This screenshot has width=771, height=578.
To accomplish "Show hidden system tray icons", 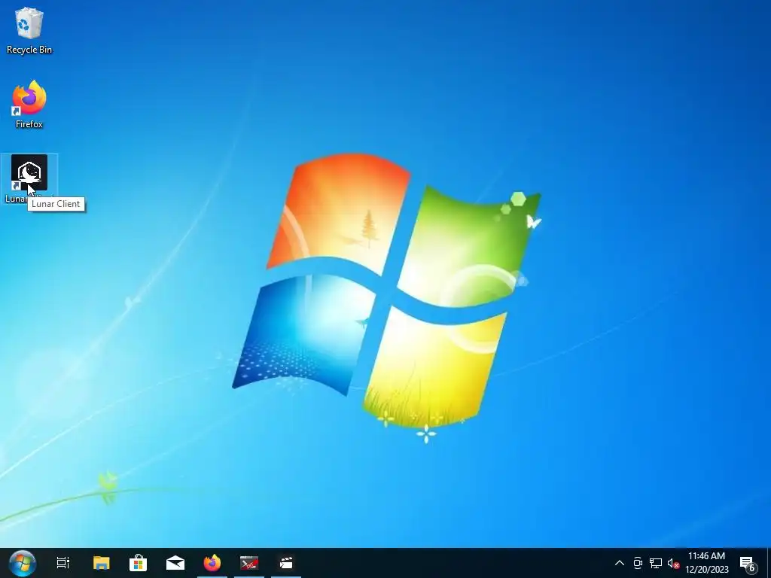I will (620, 563).
